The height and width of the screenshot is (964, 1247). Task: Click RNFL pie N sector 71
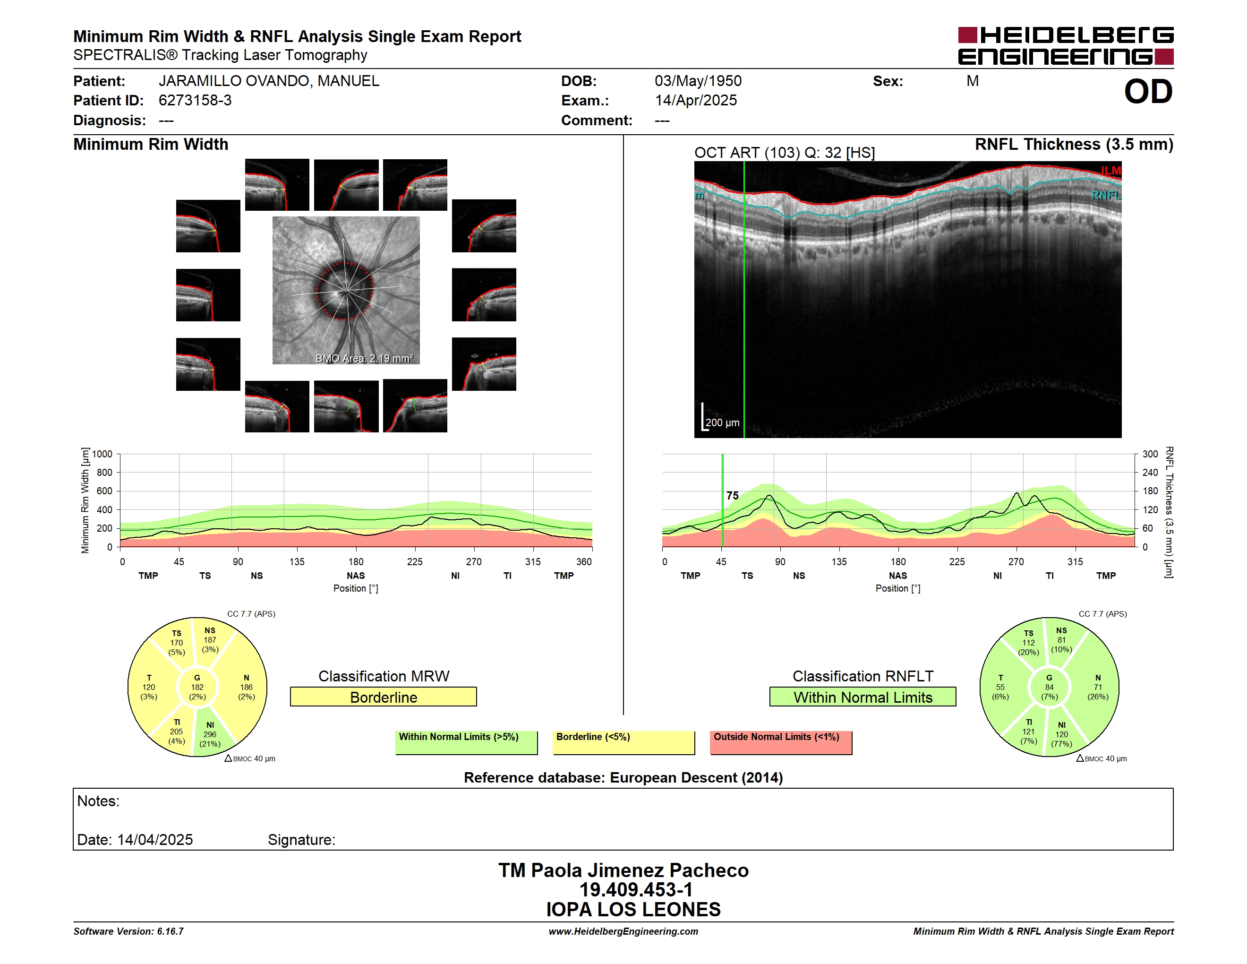coord(1098,687)
